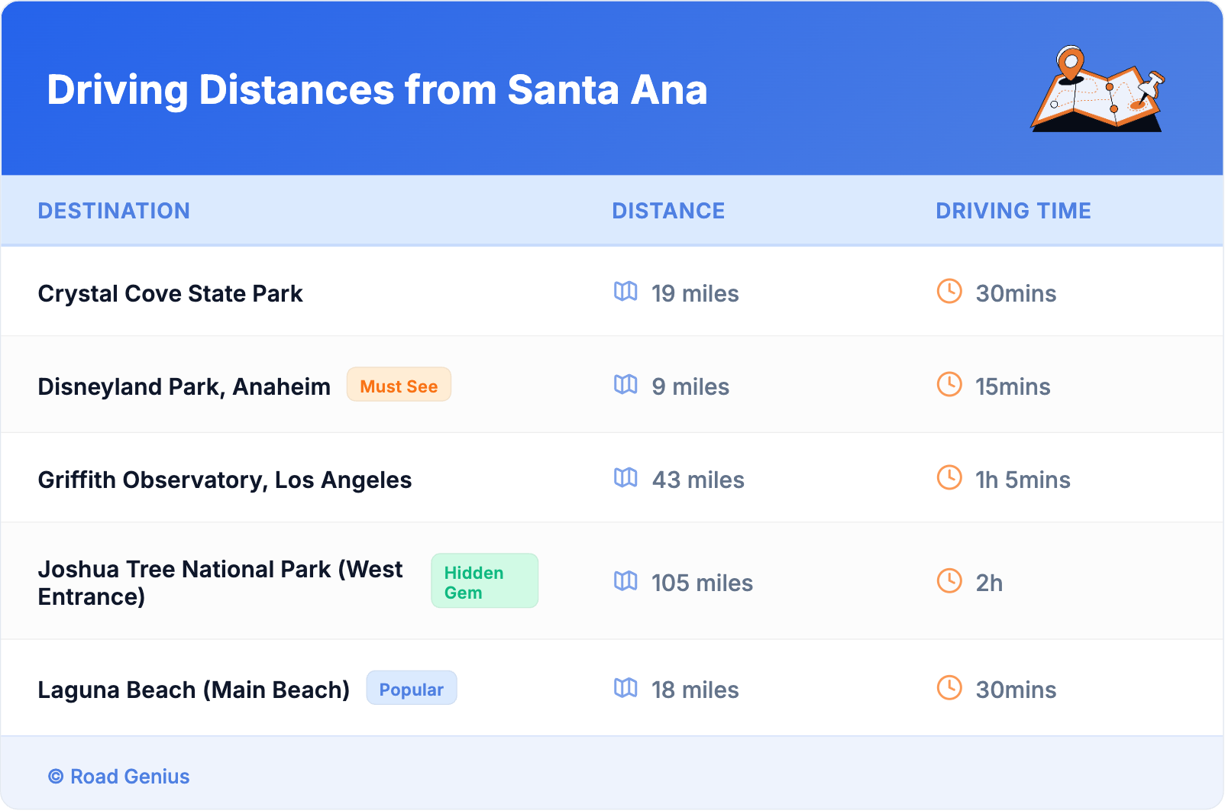Viewport: 1225px width, 811px height.
Task: Select the Hidden Gem badge
Action: click(484, 581)
